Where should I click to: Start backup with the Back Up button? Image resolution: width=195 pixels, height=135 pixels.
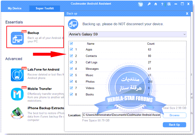[174, 125]
